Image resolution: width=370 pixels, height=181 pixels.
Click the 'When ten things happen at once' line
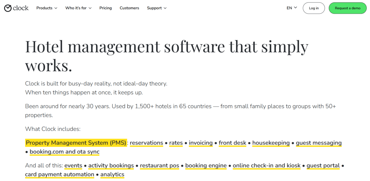click(x=84, y=93)
